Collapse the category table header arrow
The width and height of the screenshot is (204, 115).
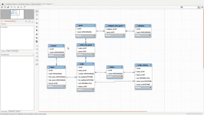tap(150, 26)
